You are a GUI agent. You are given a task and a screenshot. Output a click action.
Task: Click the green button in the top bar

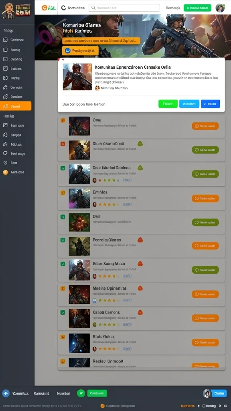click(197, 8)
